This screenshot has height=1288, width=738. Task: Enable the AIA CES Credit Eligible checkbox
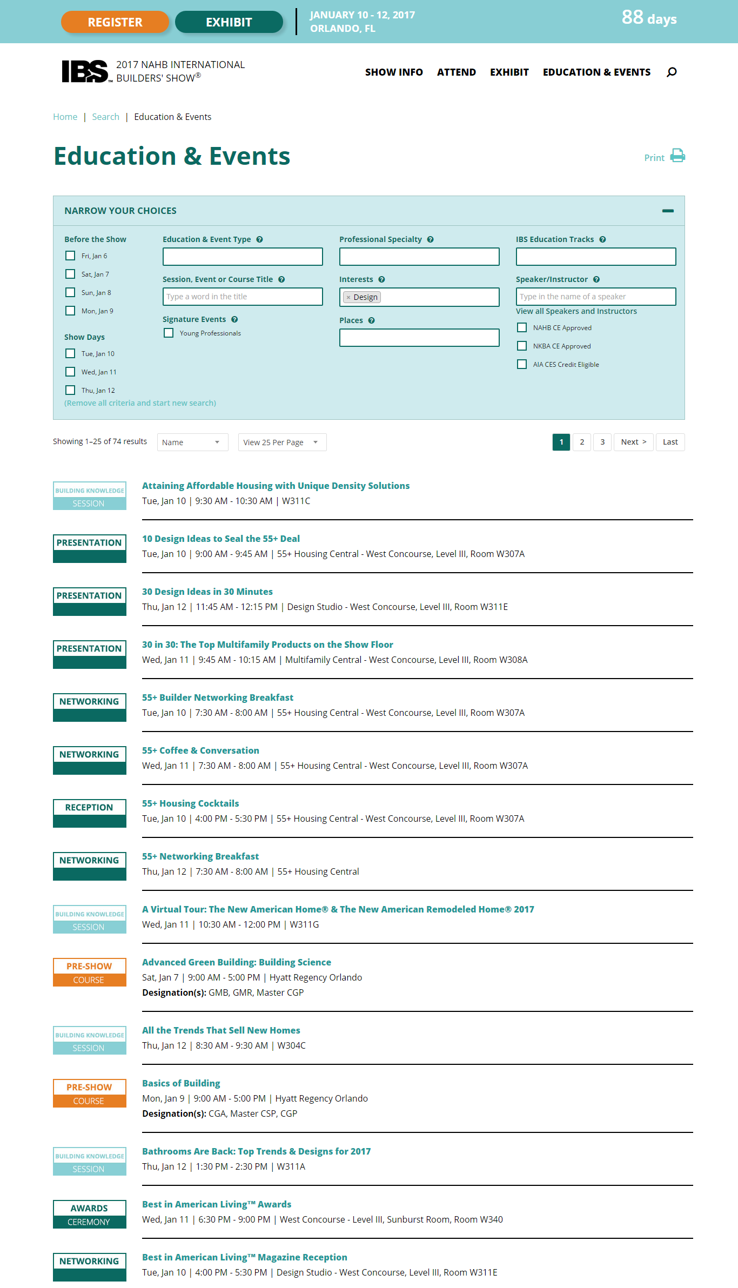(522, 364)
